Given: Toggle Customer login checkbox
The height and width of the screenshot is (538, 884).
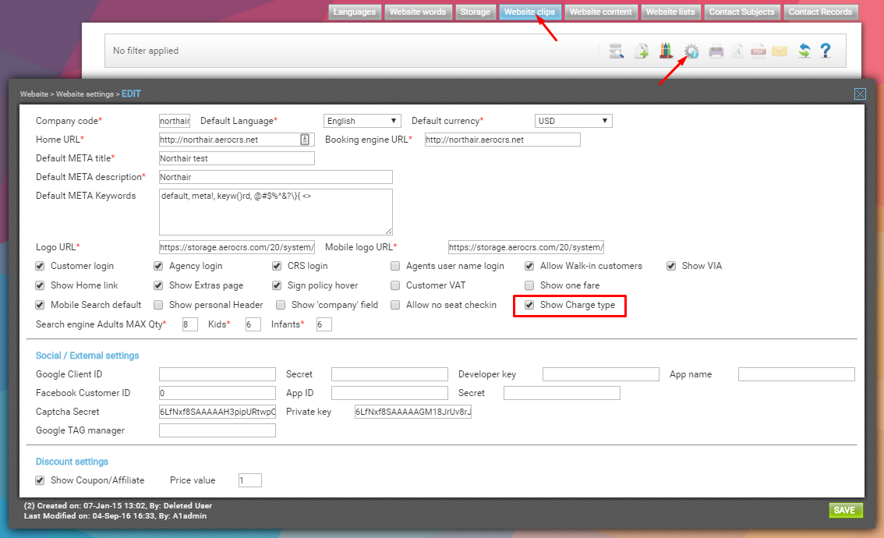Looking at the screenshot, I should pyautogui.click(x=40, y=266).
